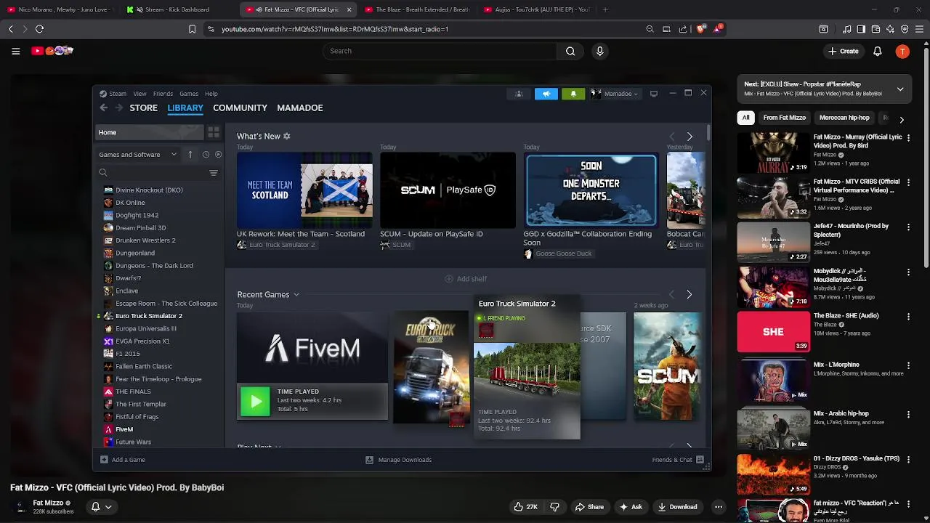This screenshot has width=930, height=523.
Task: Expand the Next up playlist chevron
Action: (900, 89)
